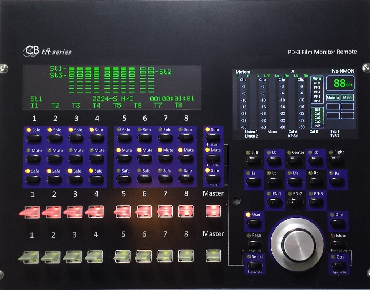Unmute channel 5 using its Mute button
This screenshot has width=370, height=290.
(124, 158)
